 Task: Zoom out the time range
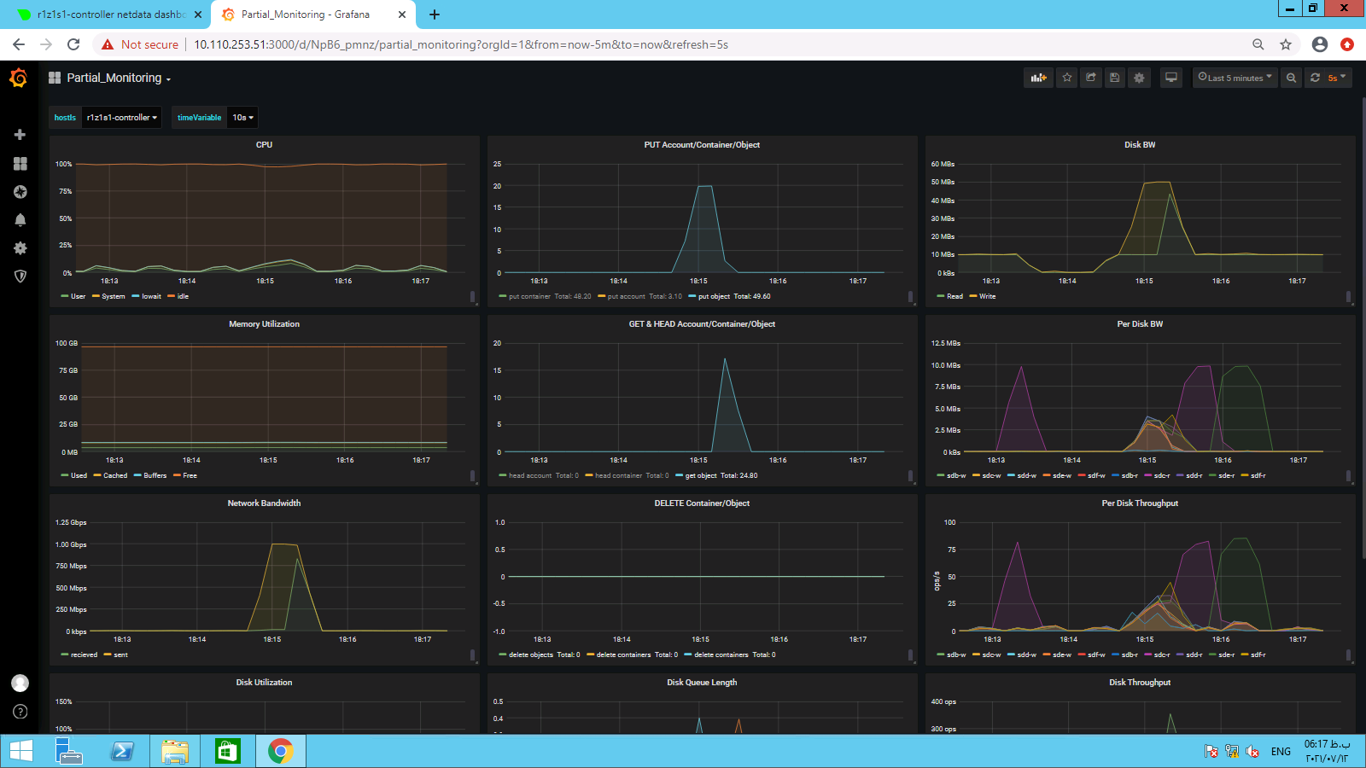pos(1291,78)
